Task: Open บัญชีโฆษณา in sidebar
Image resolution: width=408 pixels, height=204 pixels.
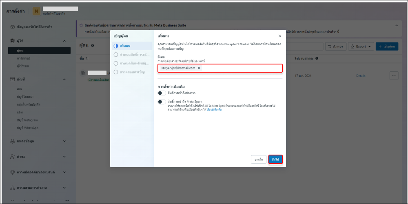Action: coord(25,97)
